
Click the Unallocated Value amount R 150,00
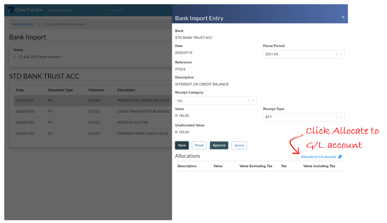click(182, 132)
